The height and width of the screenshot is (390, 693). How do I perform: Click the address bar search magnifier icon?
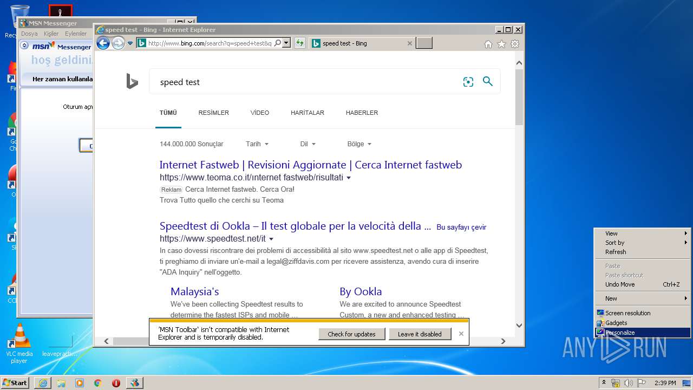click(278, 43)
